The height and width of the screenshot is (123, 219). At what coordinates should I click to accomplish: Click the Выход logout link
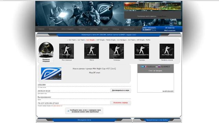[x=154, y=30]
